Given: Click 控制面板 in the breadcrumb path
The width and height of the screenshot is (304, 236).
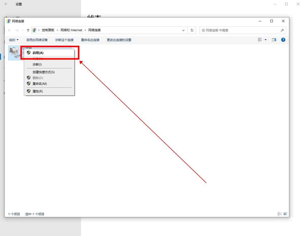Looking at the screenshot, I should coord(48,30).
